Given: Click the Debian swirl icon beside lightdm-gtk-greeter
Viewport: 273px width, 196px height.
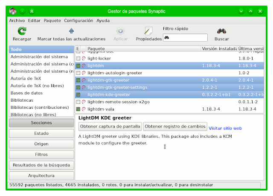Looking at the screenshot, I should point(84,80).
